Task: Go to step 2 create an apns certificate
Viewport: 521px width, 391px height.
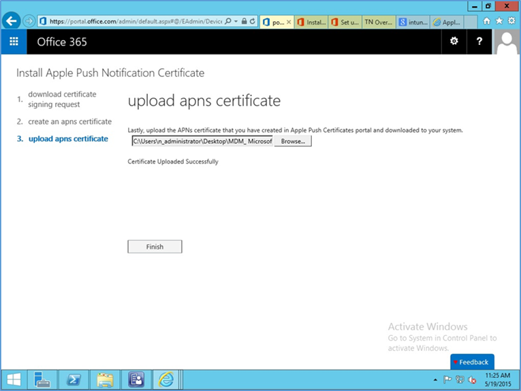Action: [x=69, y=121]
